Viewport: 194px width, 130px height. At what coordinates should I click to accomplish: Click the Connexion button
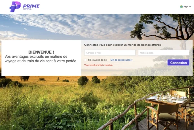178,63
